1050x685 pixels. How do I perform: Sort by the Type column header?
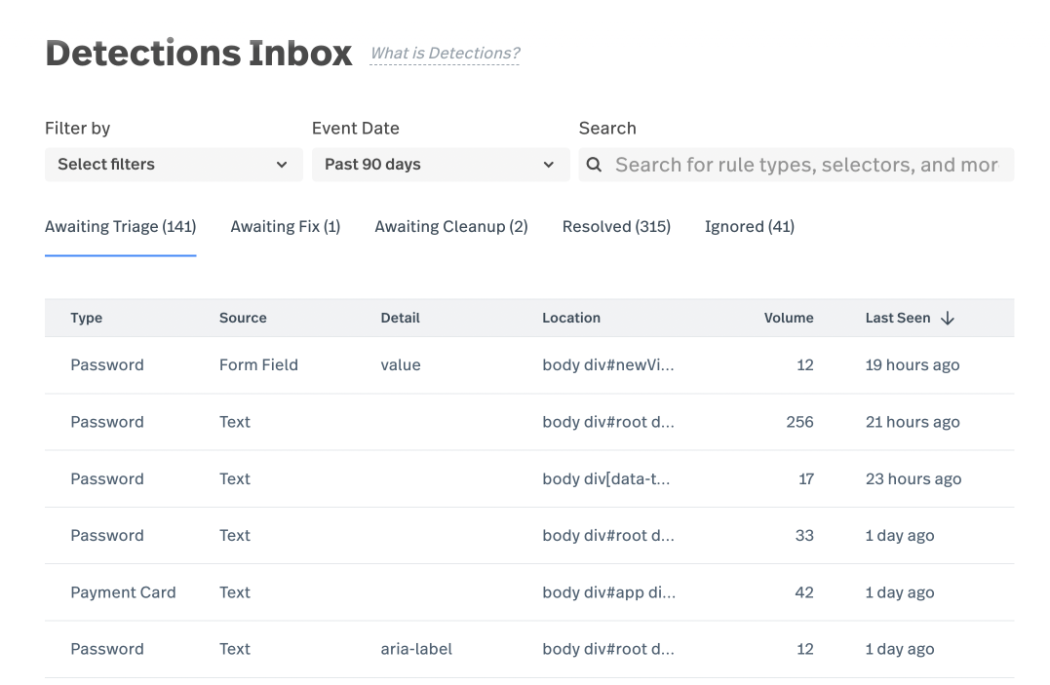(87, 318)
